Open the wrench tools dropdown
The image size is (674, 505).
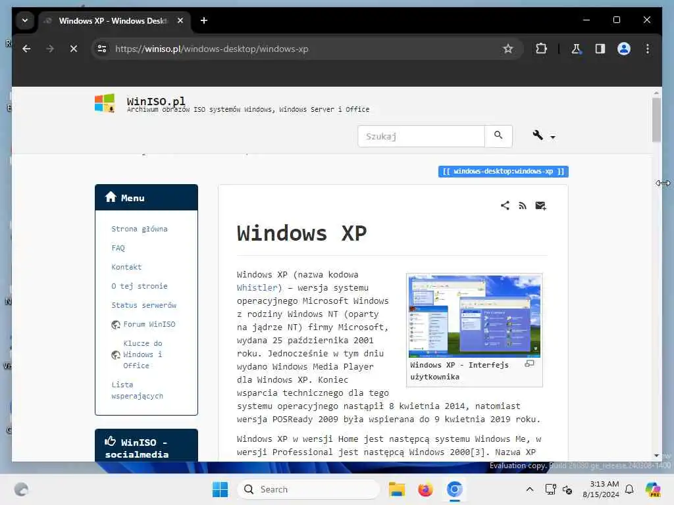pyautogui.click(x=543, y=135)
